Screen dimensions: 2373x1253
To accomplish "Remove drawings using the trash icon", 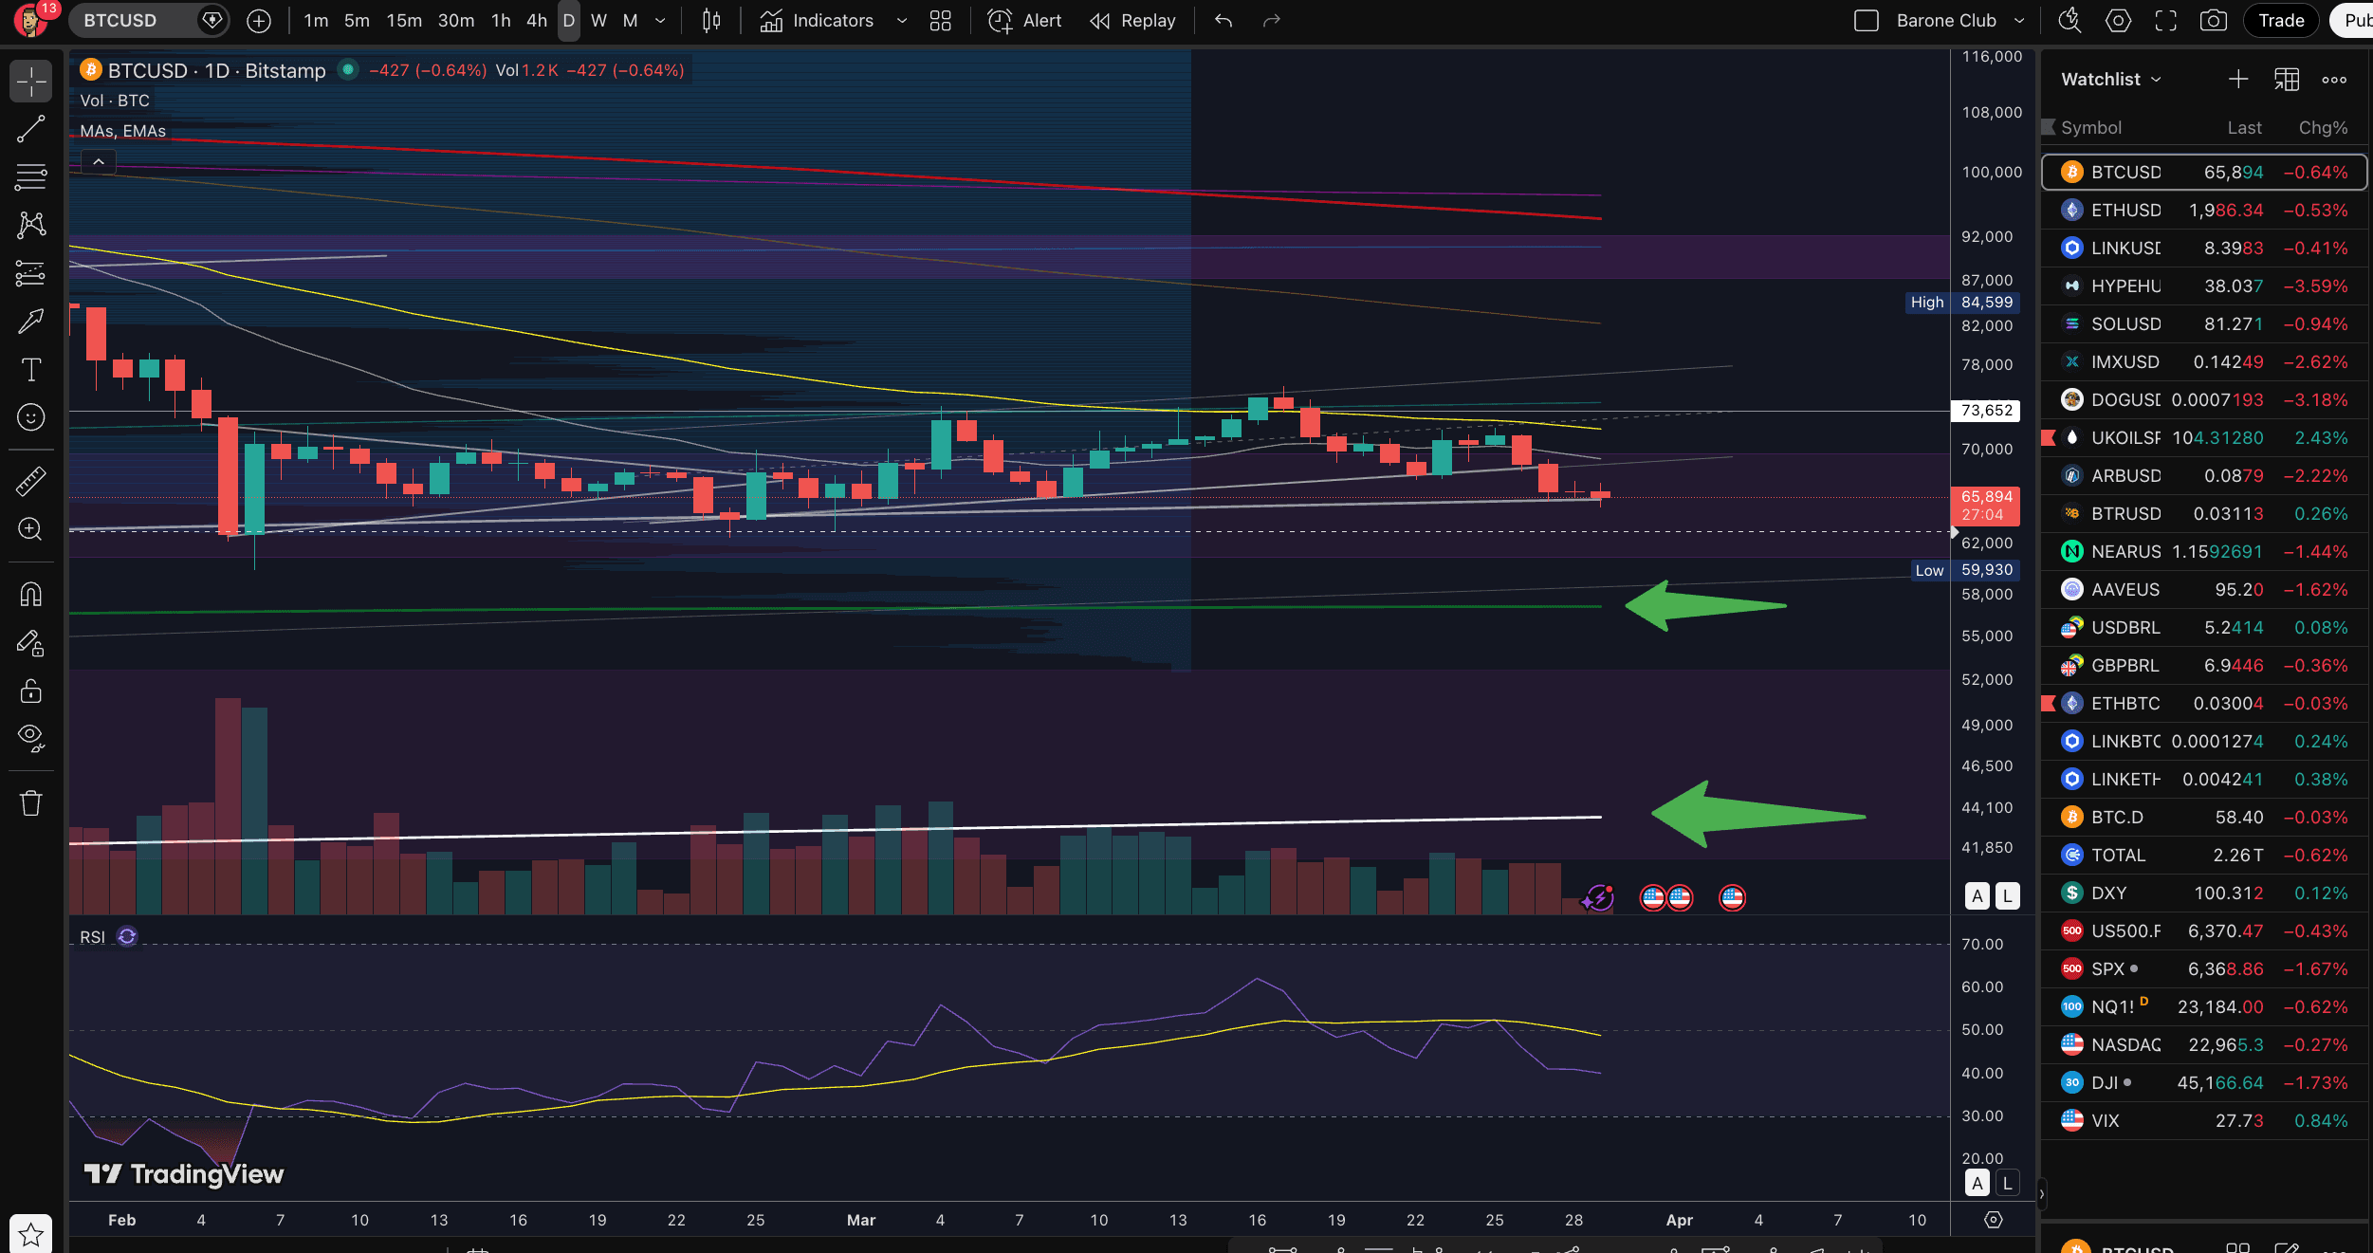I will coord(31,802).
